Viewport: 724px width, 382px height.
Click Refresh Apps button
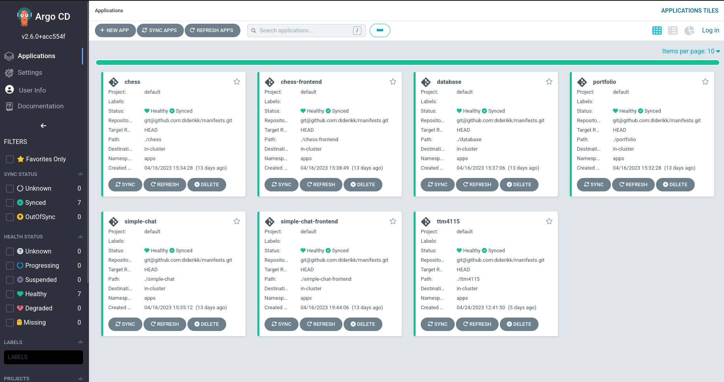[x=212, y=30]
